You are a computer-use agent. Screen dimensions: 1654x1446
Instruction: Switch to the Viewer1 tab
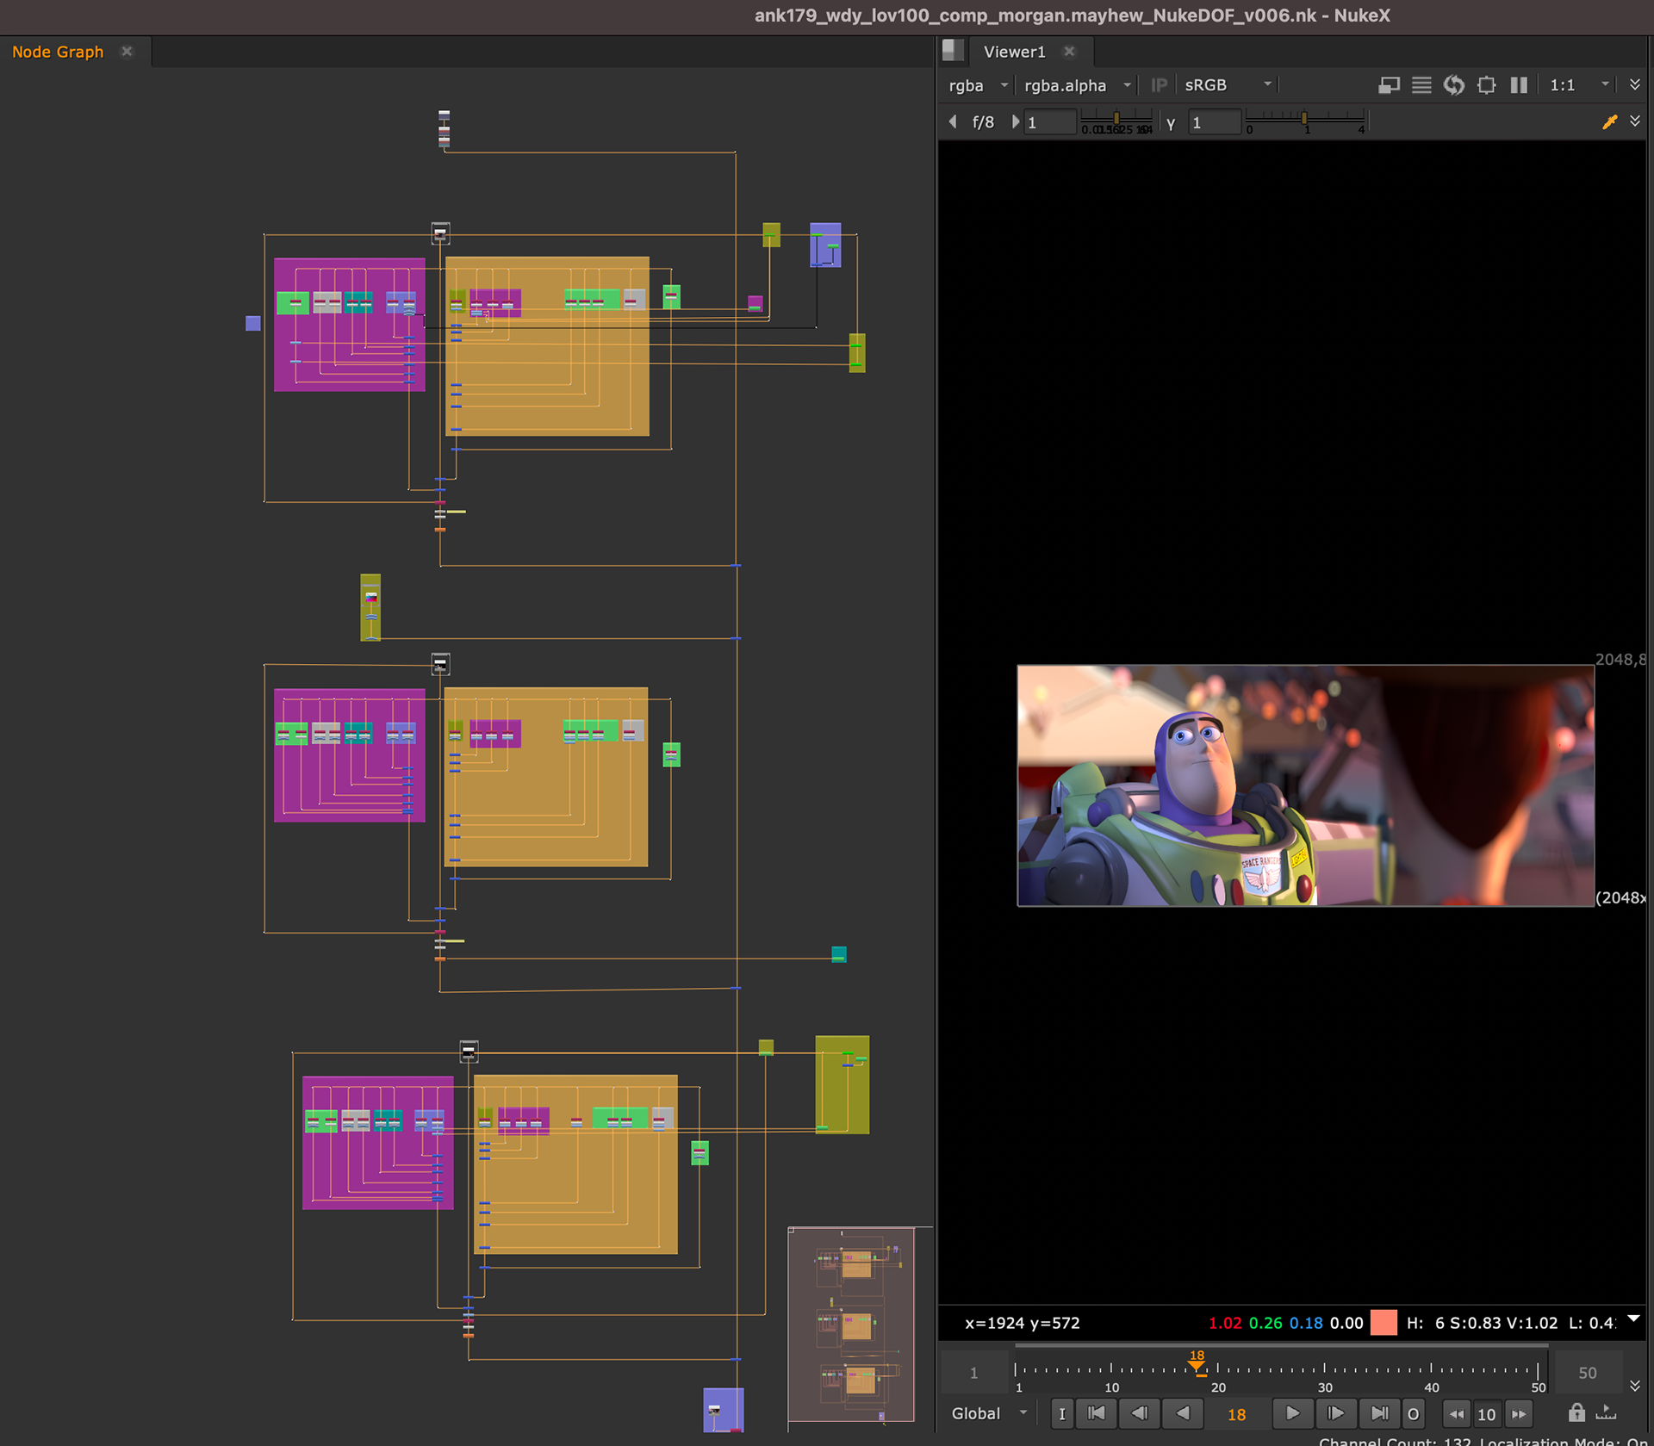click(x=1014, y=52)
